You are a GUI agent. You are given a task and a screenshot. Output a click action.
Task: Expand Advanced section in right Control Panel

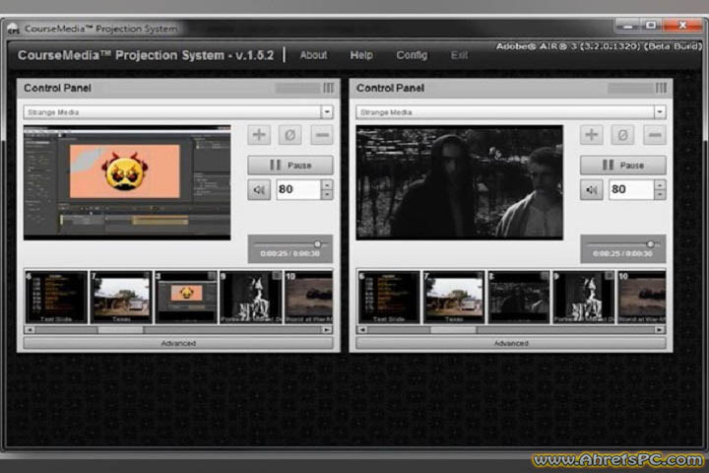tap(511, 343)
